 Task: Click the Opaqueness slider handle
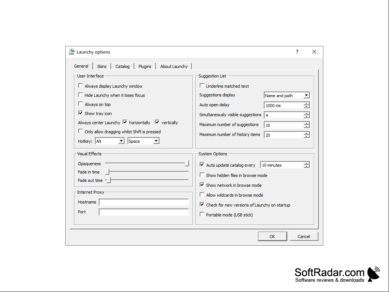pyautogui.click(x=187, y=163)
